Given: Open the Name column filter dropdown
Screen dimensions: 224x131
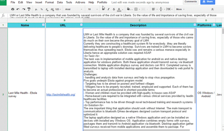Looking at the screenshot, I should tap(43, 25).
